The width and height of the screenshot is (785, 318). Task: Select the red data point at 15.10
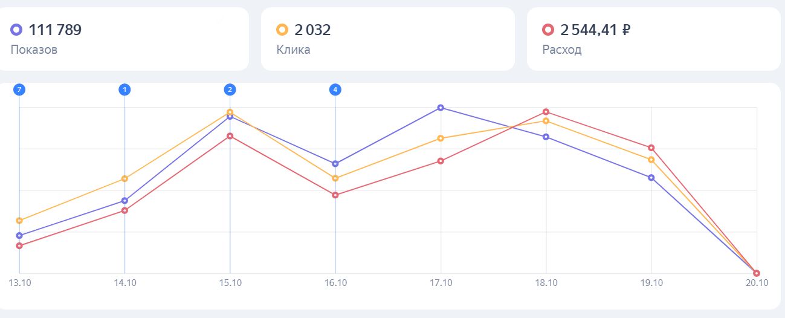coord(230,136)
